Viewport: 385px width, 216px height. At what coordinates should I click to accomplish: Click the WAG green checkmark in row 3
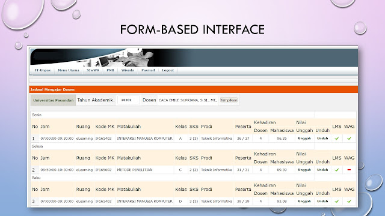click(349, 201)
